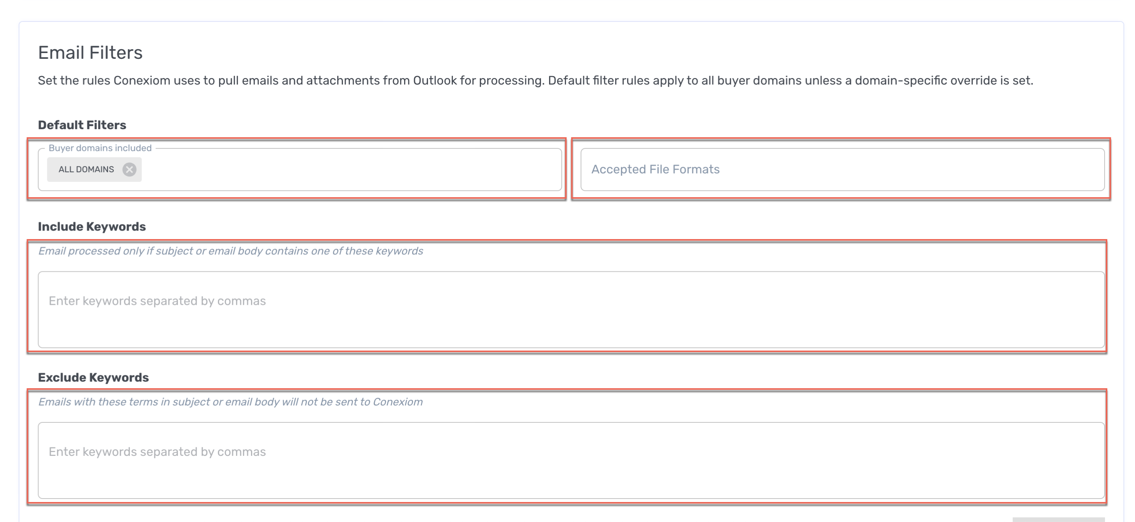The image size is (1135, 522).
Task: Click the Include Keywords placeholder text
Action: tap(157, 301)
